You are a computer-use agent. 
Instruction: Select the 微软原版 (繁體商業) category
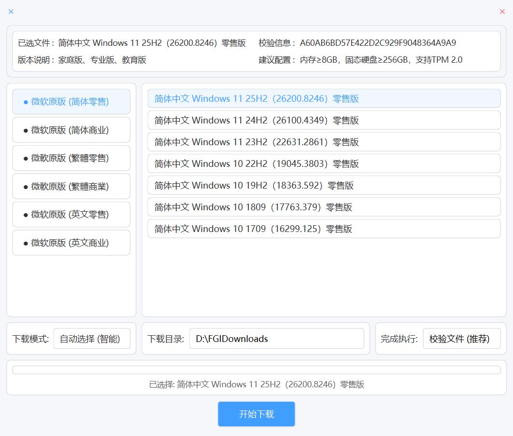pyautogui.click(x=71, y=186)
